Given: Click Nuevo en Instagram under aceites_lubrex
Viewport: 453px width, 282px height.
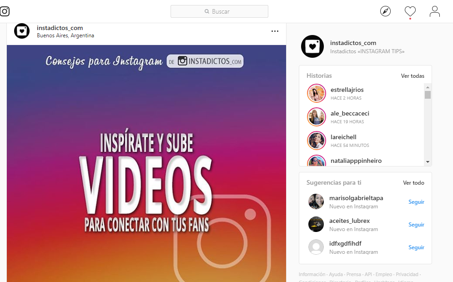Looking at the screenshot, I should point(353,229).
